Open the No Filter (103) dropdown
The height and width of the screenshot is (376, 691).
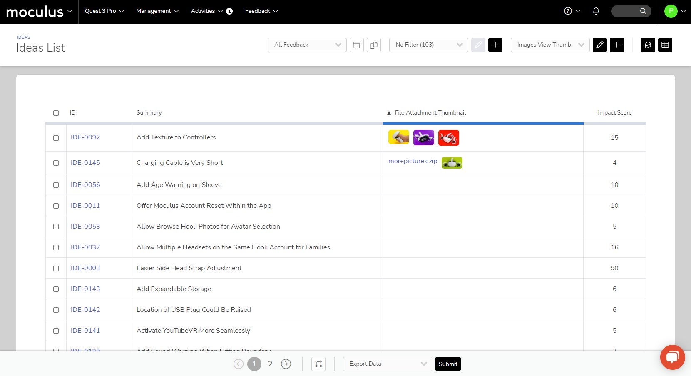tap(428, 45)
